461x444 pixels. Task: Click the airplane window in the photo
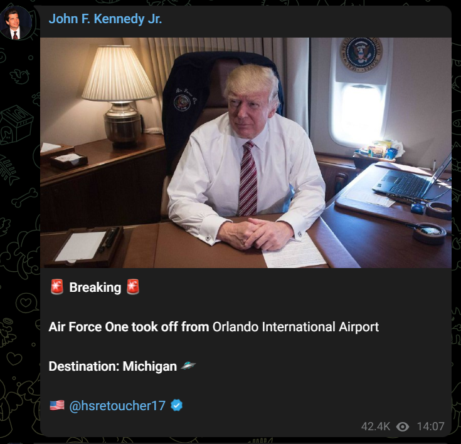[x=358, y=115]
